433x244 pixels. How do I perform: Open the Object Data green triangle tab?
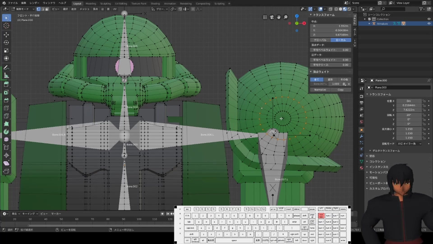coord(361,161)
